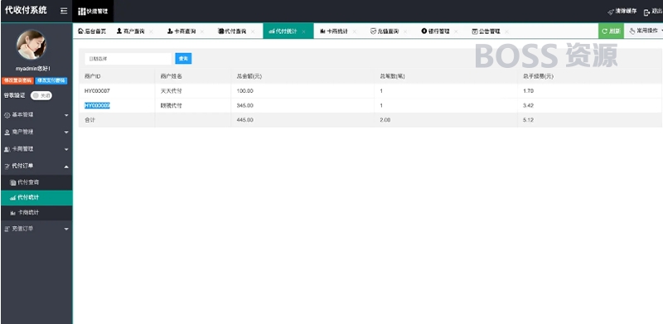This screenshot has width=663, height=324.
Task: Click the 100.00 amount cell
Action: click(244, 91)
